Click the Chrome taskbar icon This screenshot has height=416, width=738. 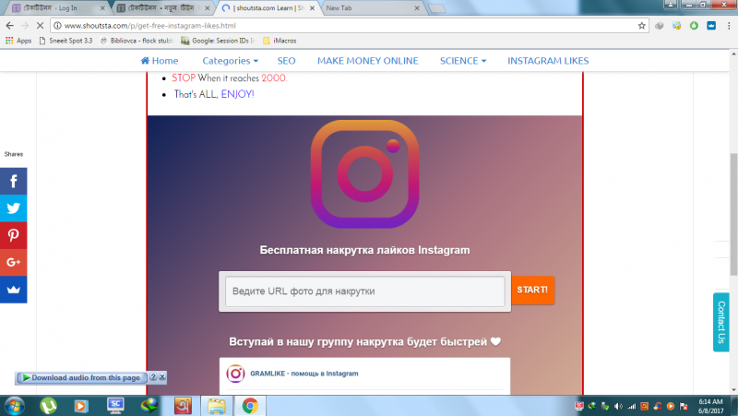[250, 406]
